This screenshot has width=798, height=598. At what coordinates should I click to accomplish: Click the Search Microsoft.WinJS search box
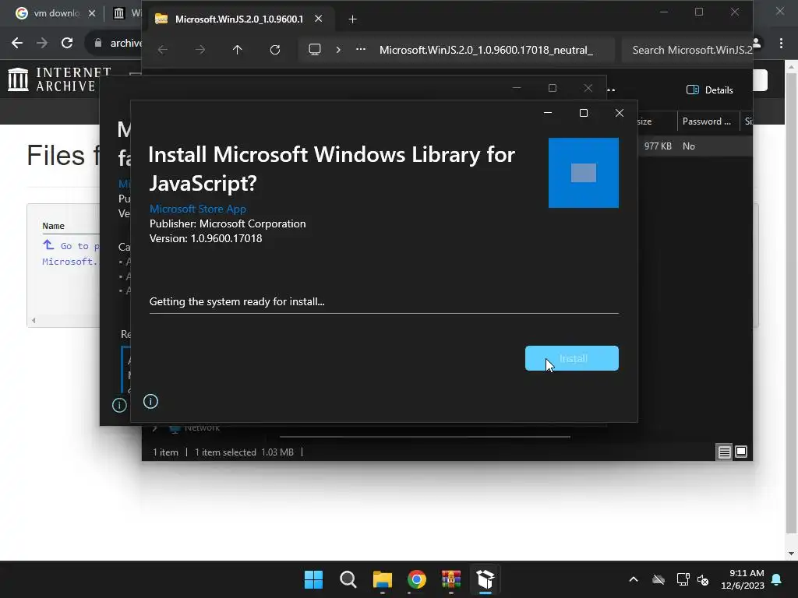(x=687, y=50)
